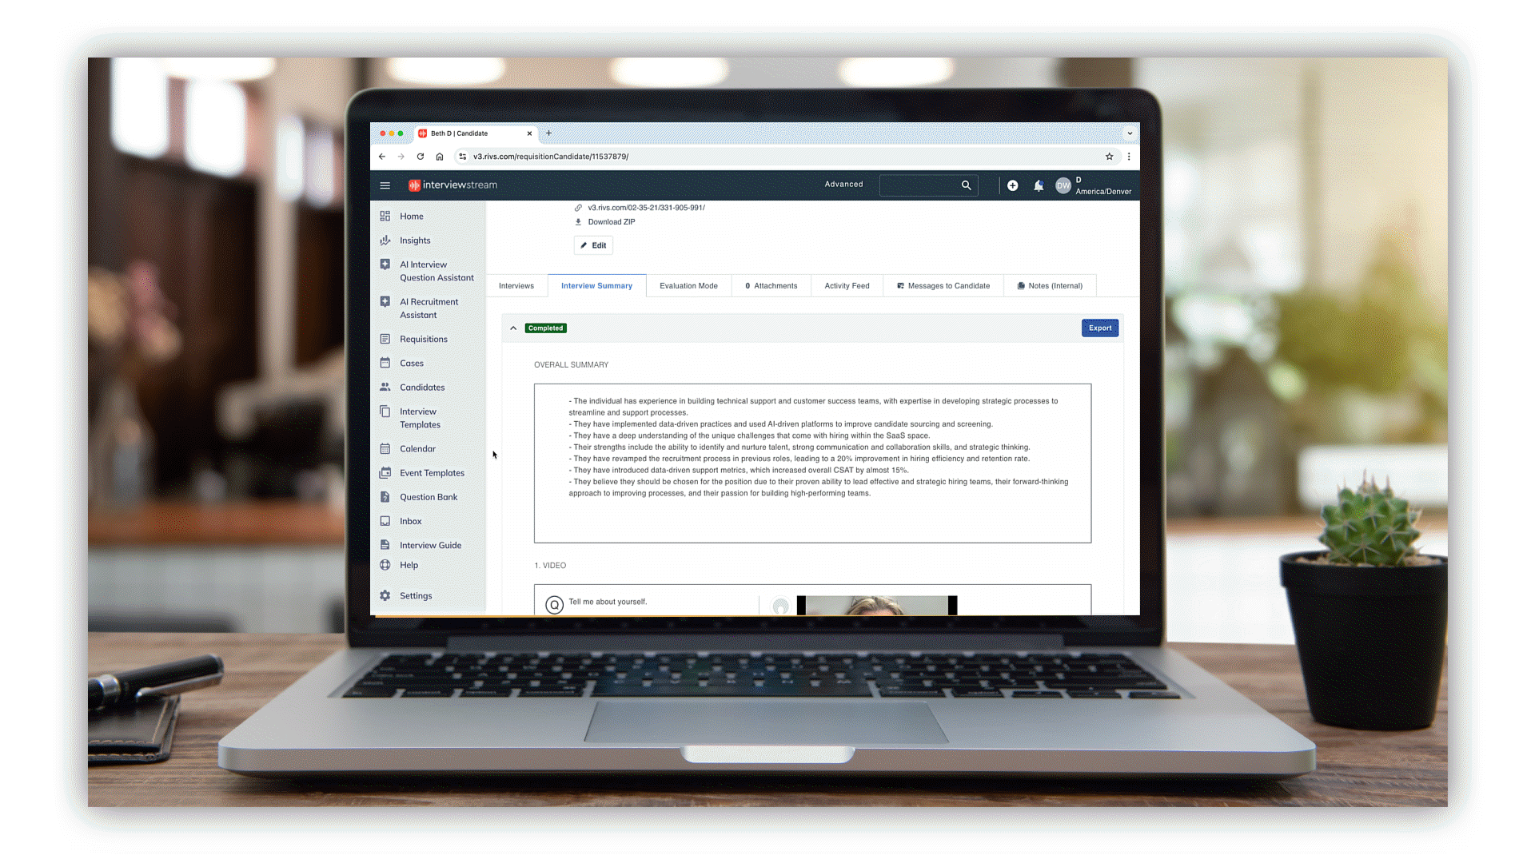1535x863 pixels.
Task: Access Interview Templates menu
Action: (x=420, y=417)
